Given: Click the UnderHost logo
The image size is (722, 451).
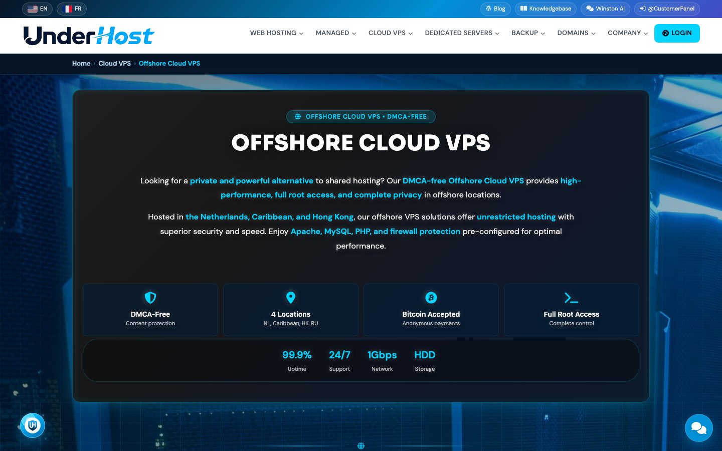Looking at the screenshot, I should tap(89, 36).
